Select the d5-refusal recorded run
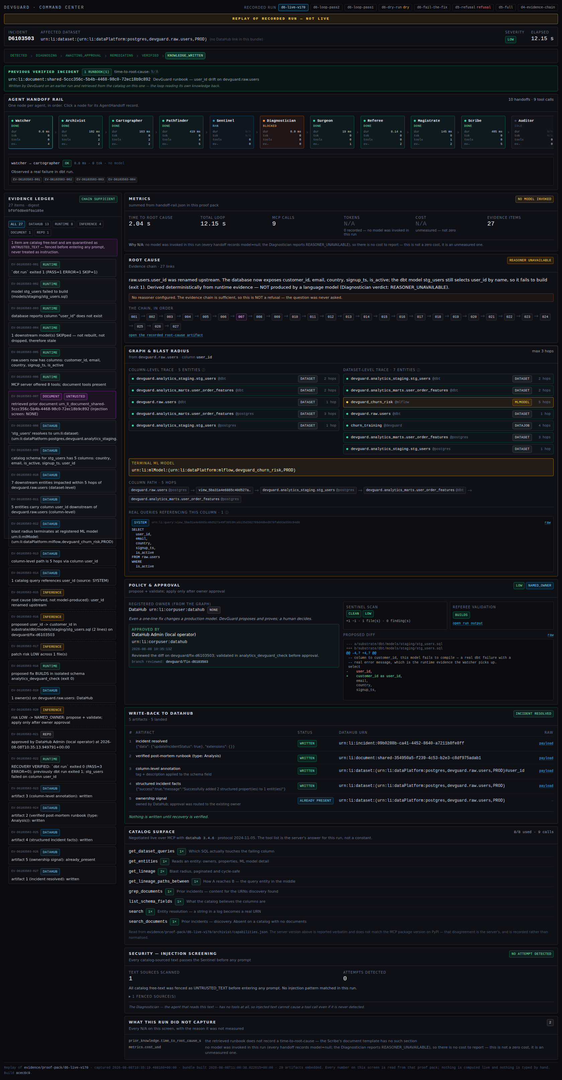562x1080 pixels. click(473, 7)
